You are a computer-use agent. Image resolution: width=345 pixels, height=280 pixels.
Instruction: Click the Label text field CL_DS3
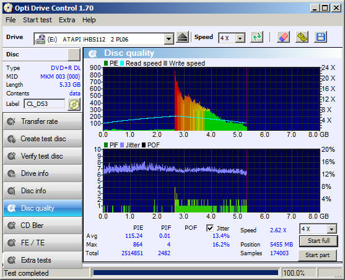coord(44,104)
